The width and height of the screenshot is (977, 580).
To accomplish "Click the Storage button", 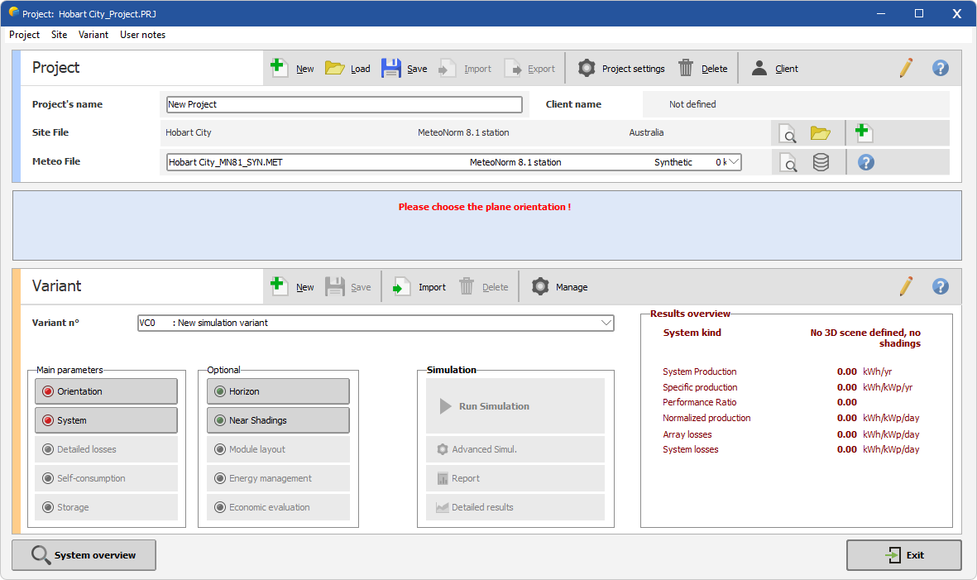I will click(106, 507).
